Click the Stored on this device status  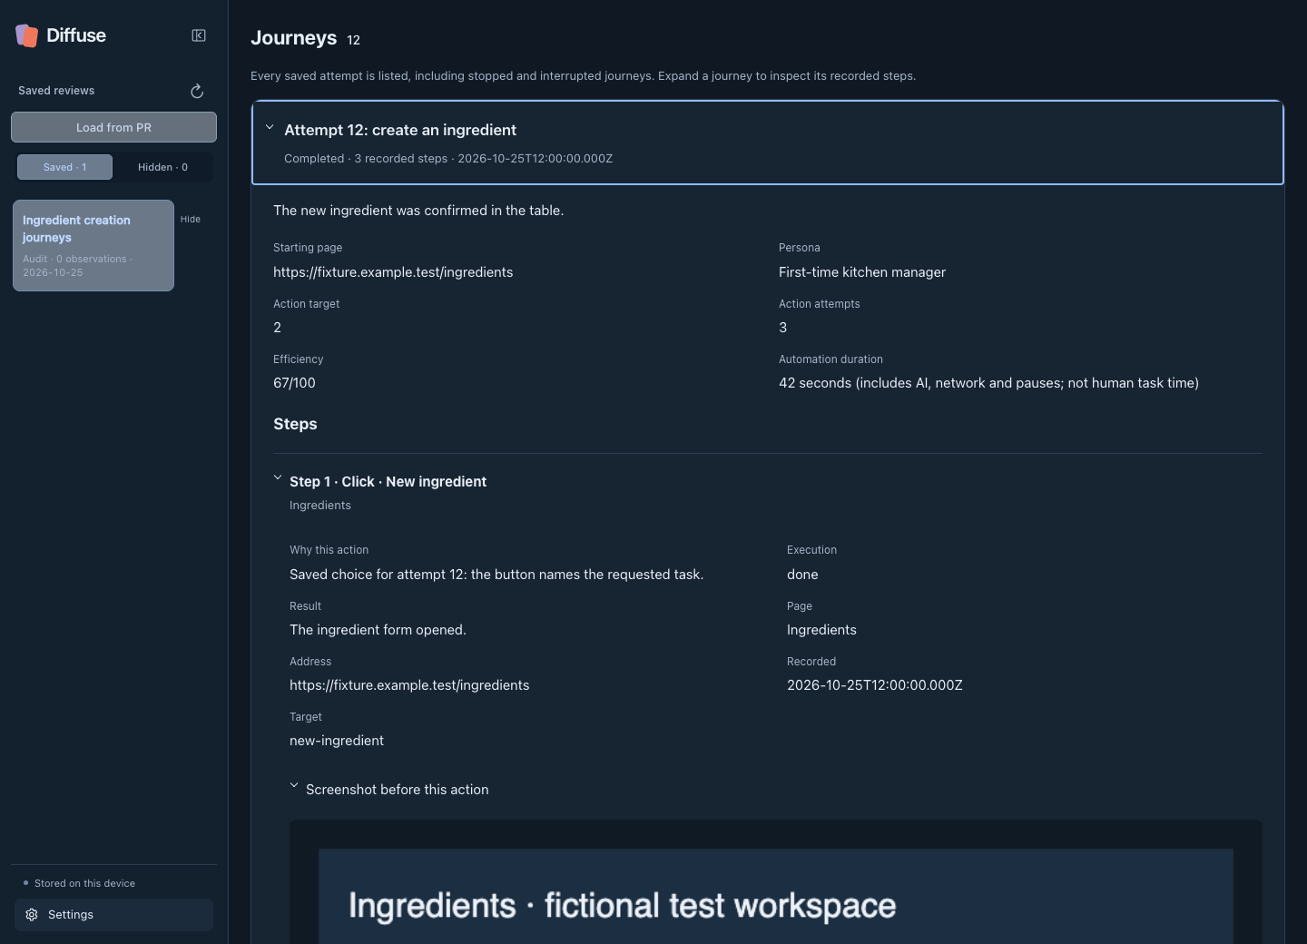pos(84,883)
